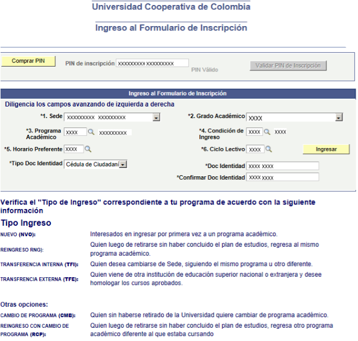358x341 pixels.
Task: Focus the Condición de Ingreso code field
Action: (255, 132)
